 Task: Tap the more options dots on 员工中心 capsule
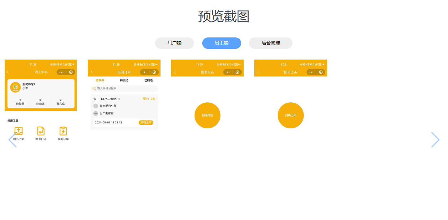(x=61, y=72)
